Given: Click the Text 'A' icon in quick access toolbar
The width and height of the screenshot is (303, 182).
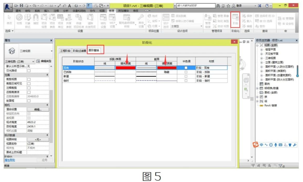Looking at the screenshot, I should (70, 6).
